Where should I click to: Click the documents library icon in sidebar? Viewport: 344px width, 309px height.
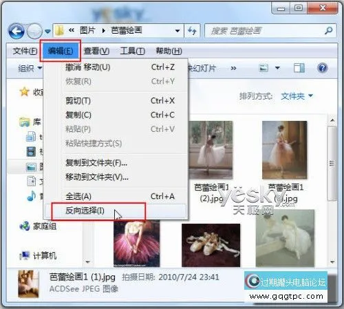tap(32, 181)
